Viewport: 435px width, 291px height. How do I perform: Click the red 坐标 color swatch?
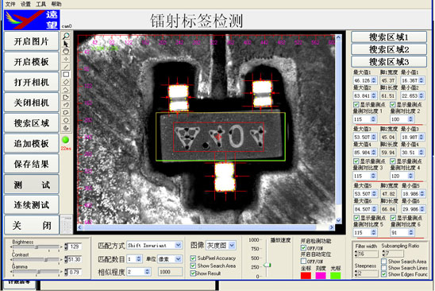306,275
